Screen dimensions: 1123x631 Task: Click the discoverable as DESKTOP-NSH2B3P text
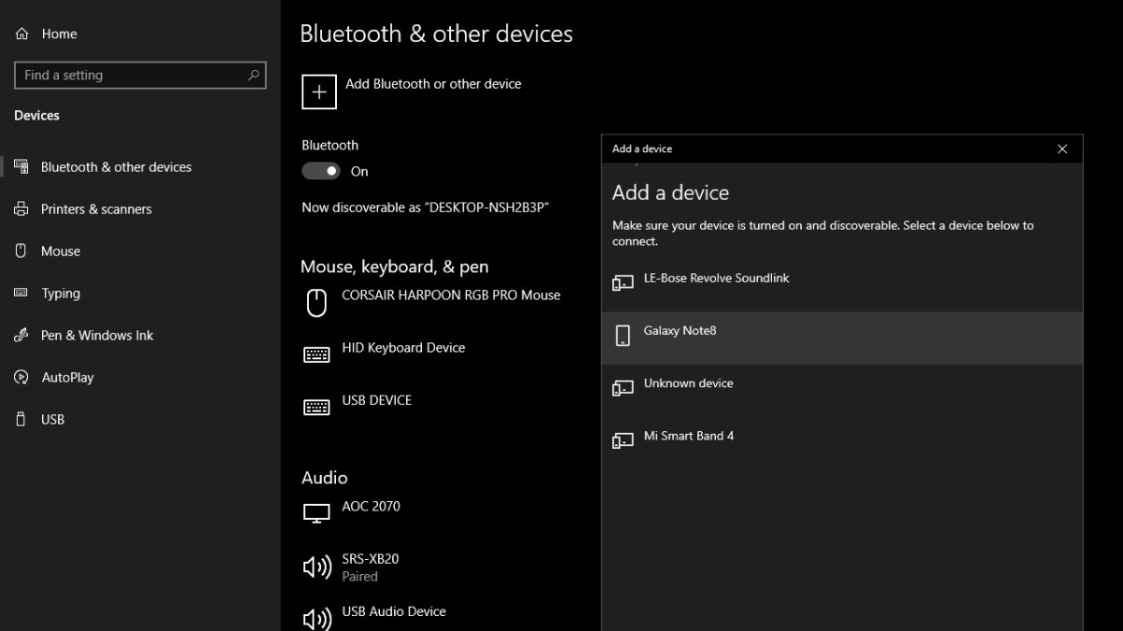click(425, 208)
